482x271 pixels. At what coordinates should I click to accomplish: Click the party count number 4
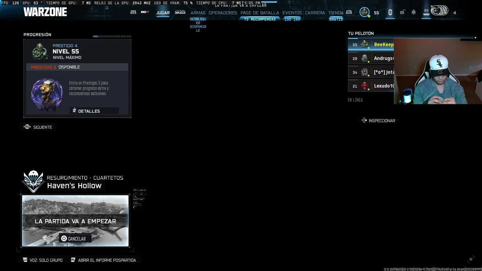click(x=455, y=13)
